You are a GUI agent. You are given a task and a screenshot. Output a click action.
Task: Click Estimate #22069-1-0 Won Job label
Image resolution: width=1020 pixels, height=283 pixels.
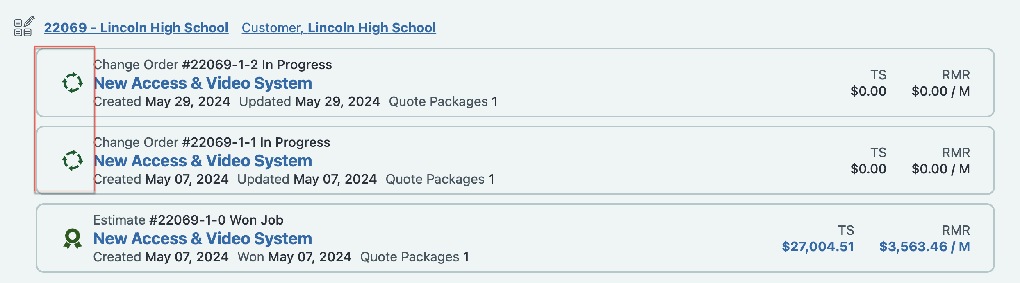pyautogui.click(x=188, y=220)
